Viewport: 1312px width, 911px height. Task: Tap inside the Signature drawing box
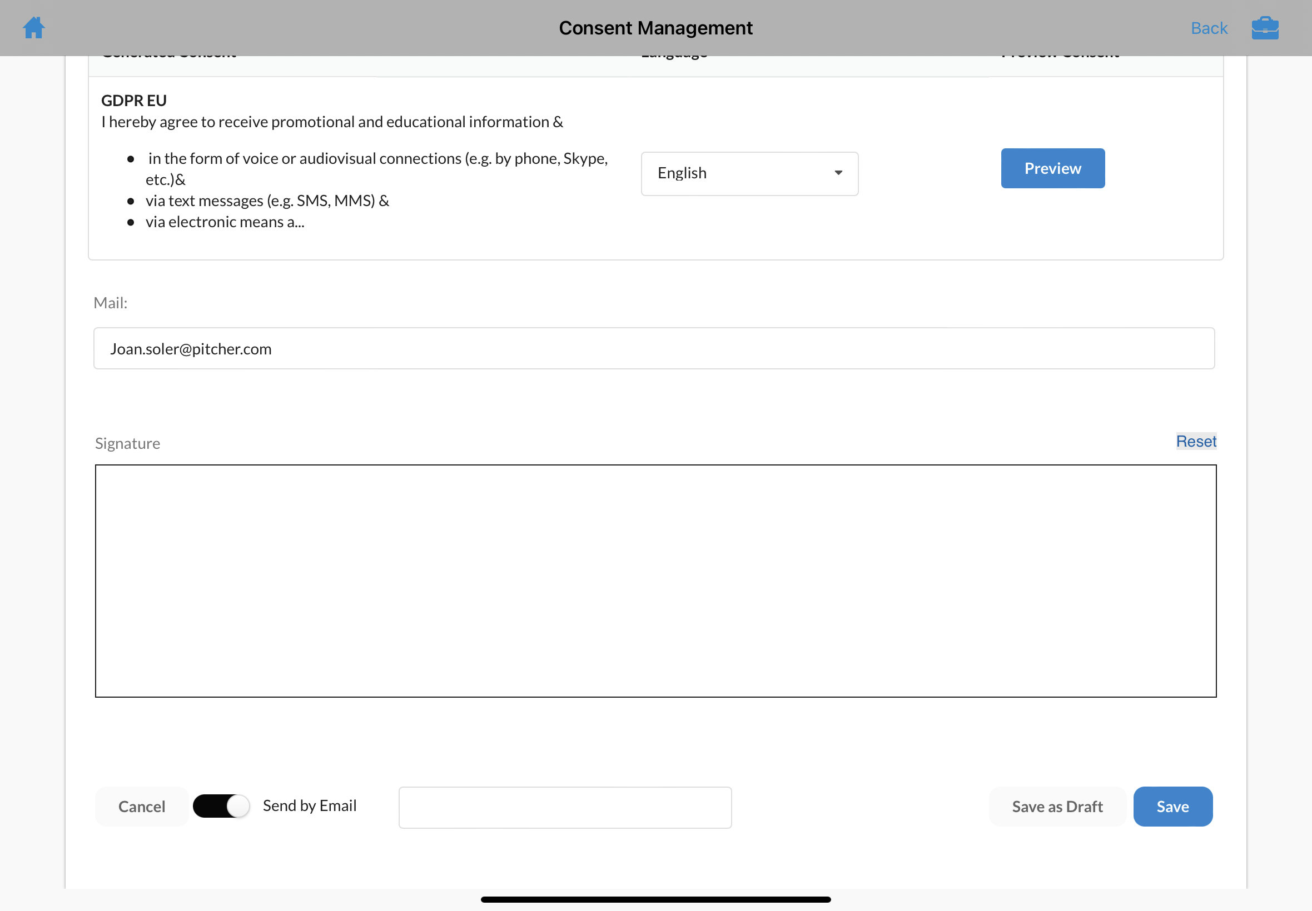(x=655, y=580)
